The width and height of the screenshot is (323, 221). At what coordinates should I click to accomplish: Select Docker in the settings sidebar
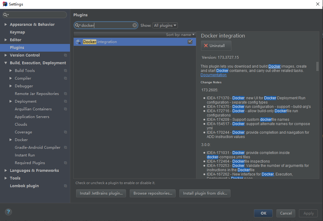pyautogui.click(x=21, y=140)
